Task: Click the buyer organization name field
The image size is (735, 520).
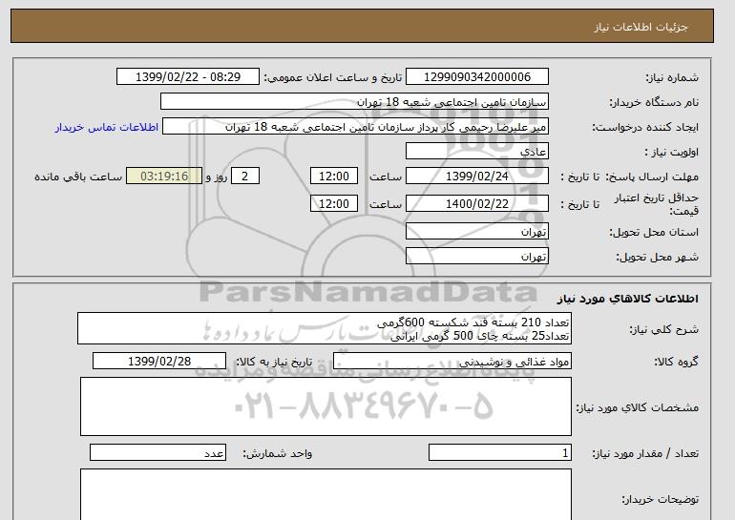Action: (354, 102)
